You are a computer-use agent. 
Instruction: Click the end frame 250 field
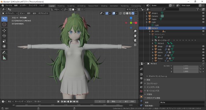coord(129,102)
